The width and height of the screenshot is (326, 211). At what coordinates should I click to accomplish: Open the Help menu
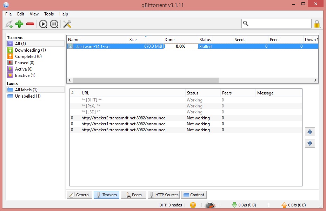click(64, 14)
